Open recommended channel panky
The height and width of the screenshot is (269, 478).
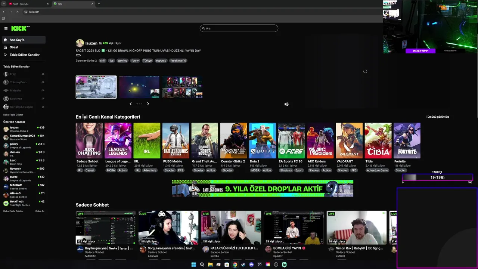tap(24, 146)
